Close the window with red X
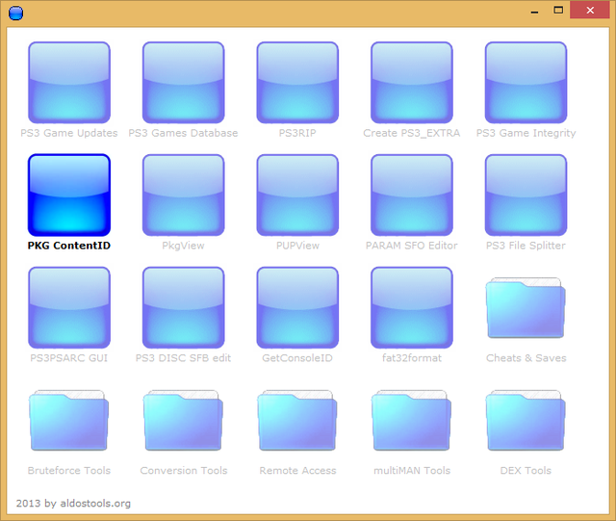Screen dimensions: 616x521 click(590, 11)
